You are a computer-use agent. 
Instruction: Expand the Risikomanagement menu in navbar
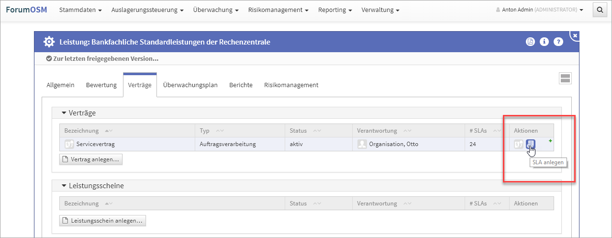pos(278,10)
